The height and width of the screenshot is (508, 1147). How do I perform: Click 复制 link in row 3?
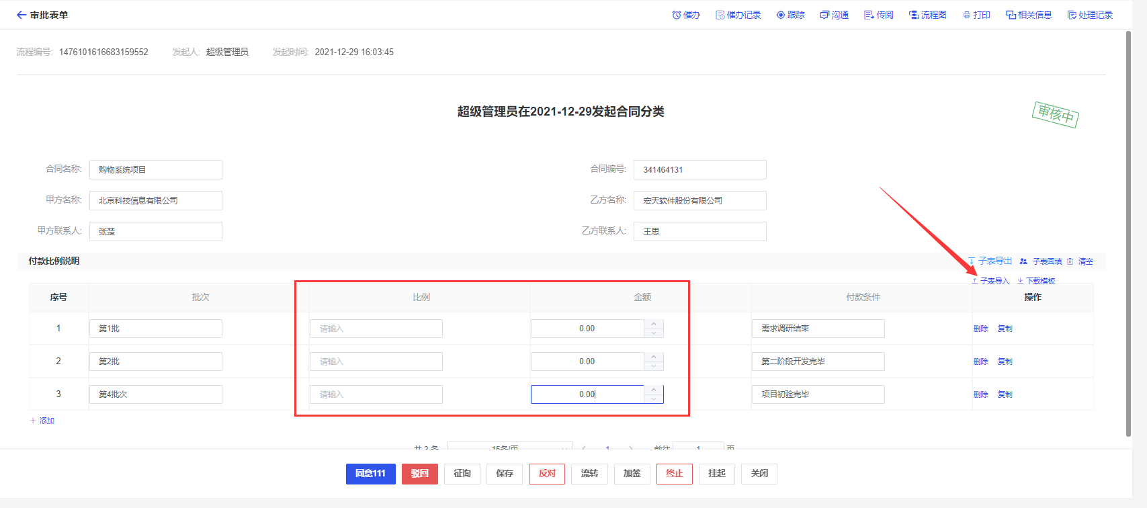1005,394
